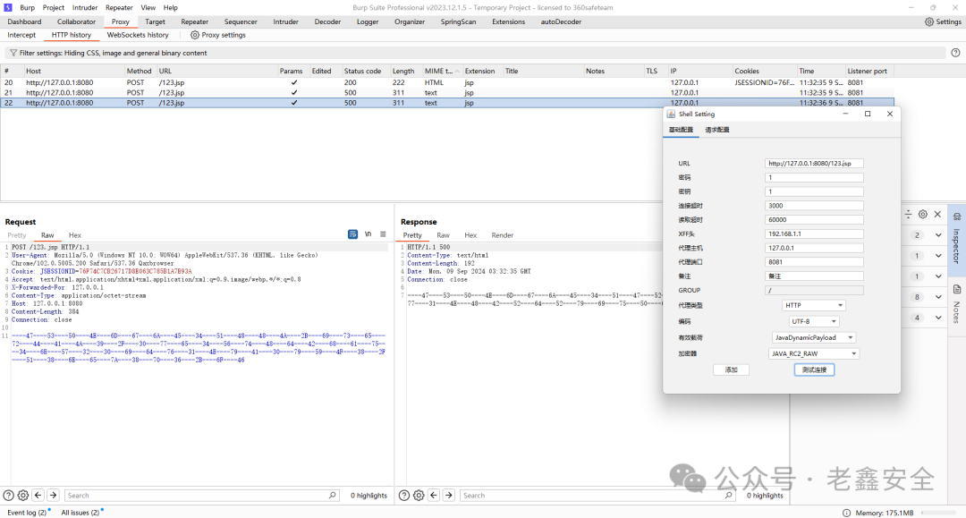Switch Request view to Hex
The image size is (966, 518).
[x=74, y=235]
